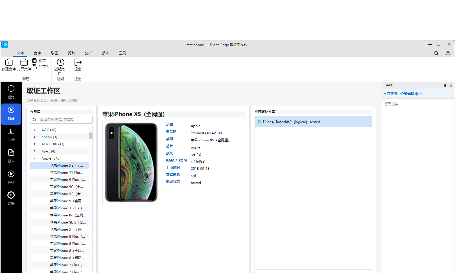Select 苹果iPhone XR device row

pyautogui.click(x=60, y=194)
